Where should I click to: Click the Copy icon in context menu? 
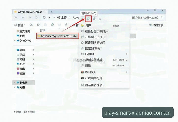(x=88, y=19)
